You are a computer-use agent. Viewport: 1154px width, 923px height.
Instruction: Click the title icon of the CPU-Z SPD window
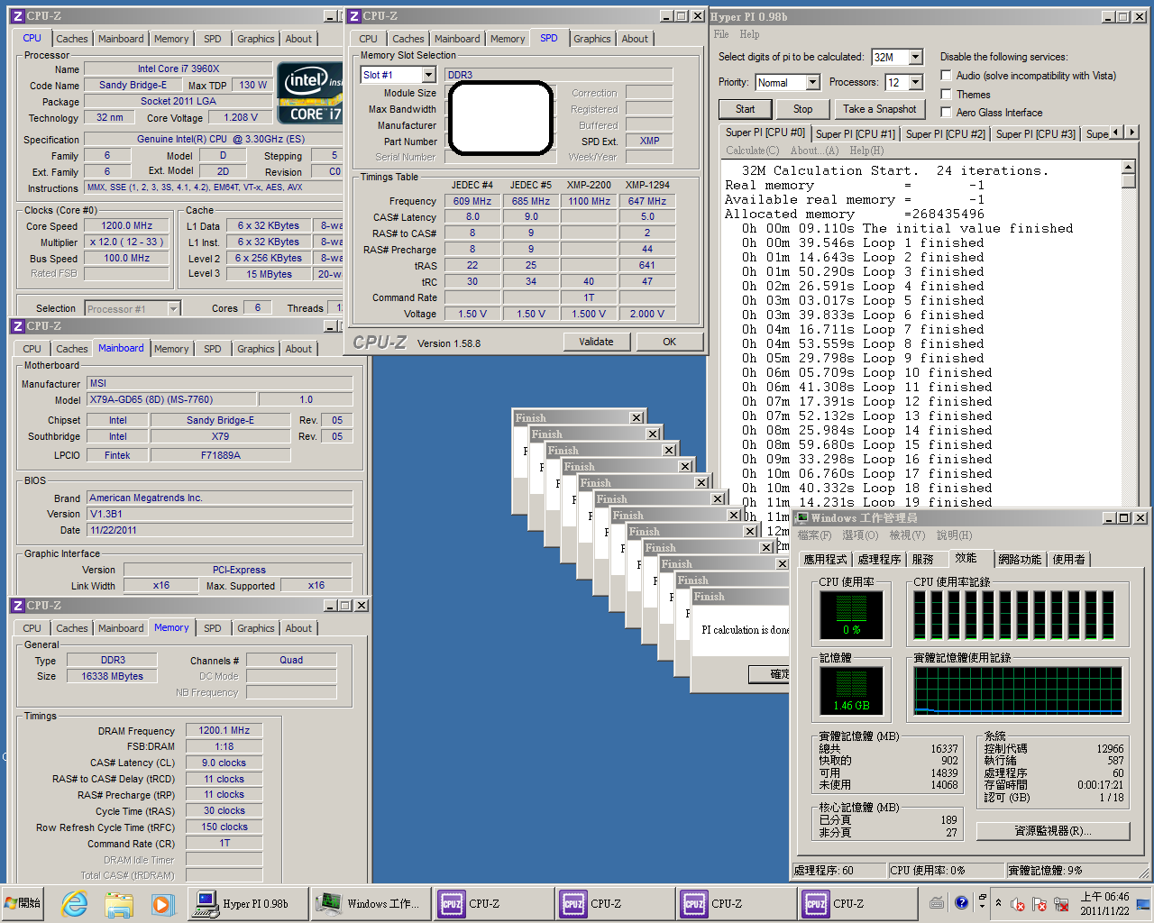pyautogui.click(x=354, y=16)
